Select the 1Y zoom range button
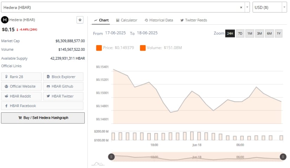Viewport: 290px width, 168px height. pos(279,33)
